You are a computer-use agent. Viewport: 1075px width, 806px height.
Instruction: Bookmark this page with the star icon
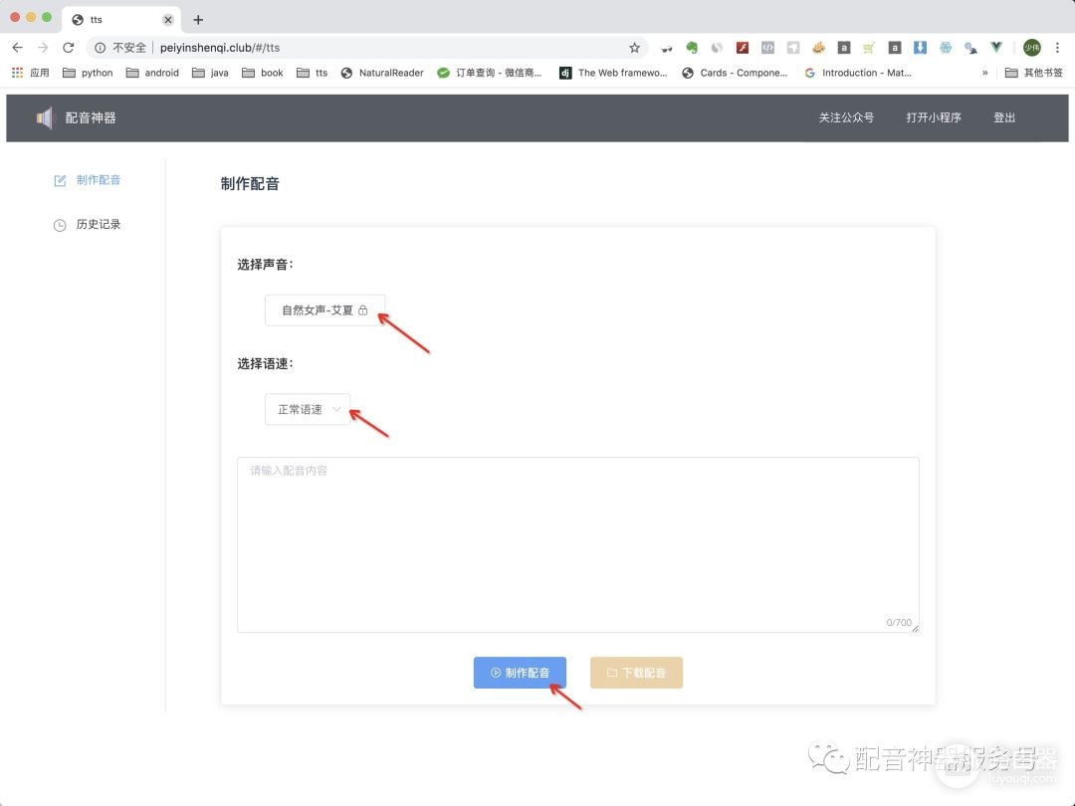click(634, 48)
